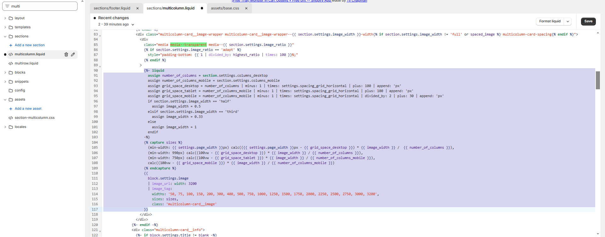Screen dimensions: 605x237
Task: Click the editor scroll down arrow
Action: (x=598, y=234)
